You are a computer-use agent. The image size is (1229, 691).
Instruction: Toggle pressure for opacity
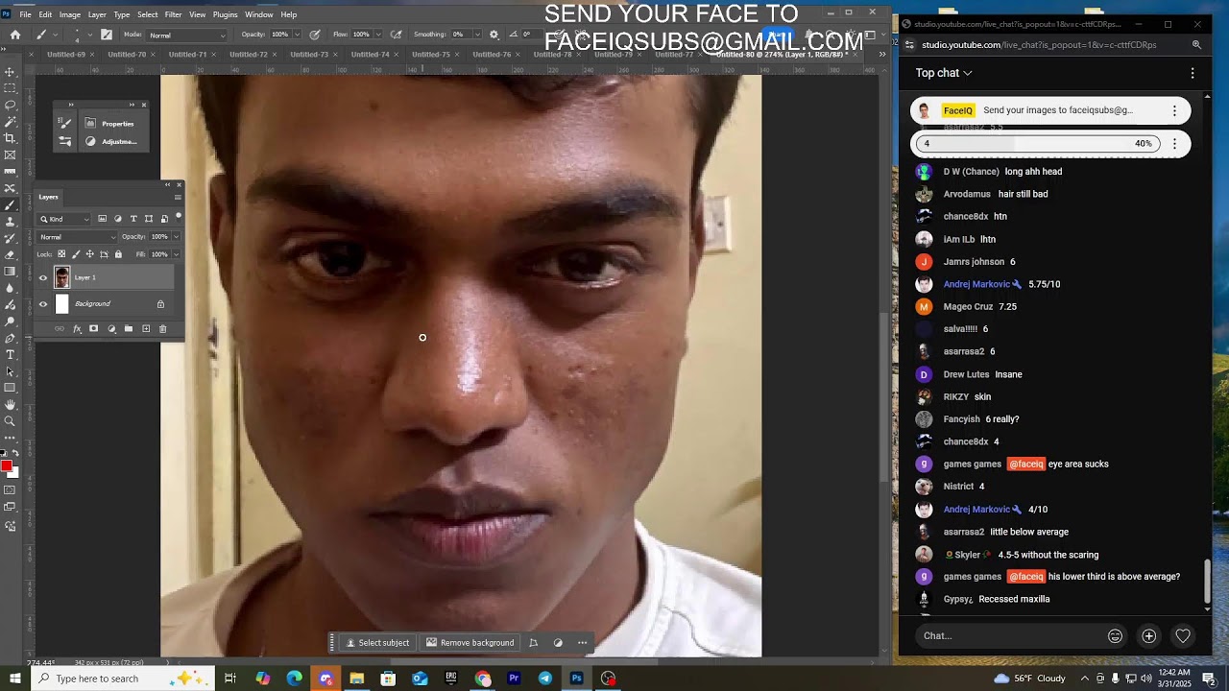click(x=315, y=35)
